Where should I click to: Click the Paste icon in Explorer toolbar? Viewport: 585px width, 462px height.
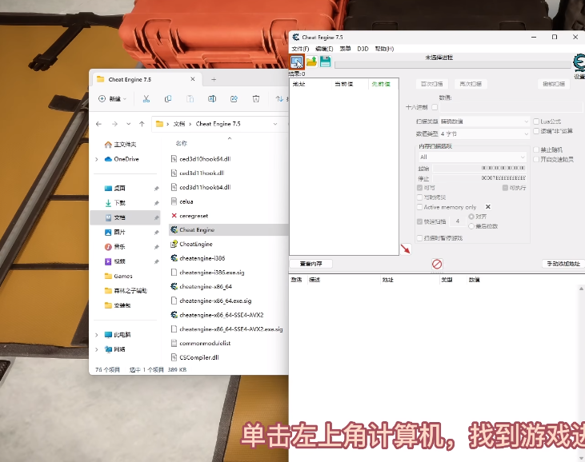point(190,99)
